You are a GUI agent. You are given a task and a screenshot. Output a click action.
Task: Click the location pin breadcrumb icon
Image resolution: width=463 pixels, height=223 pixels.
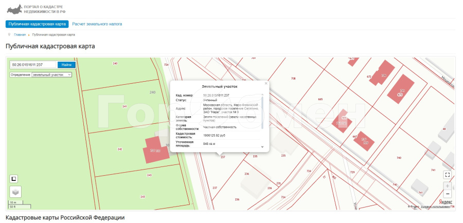[x=10, y=35]
